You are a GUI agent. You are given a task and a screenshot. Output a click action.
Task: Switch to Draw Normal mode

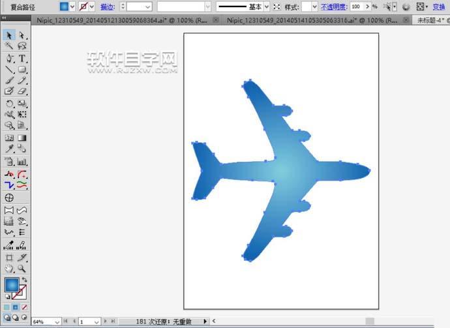tap(7, 318)
